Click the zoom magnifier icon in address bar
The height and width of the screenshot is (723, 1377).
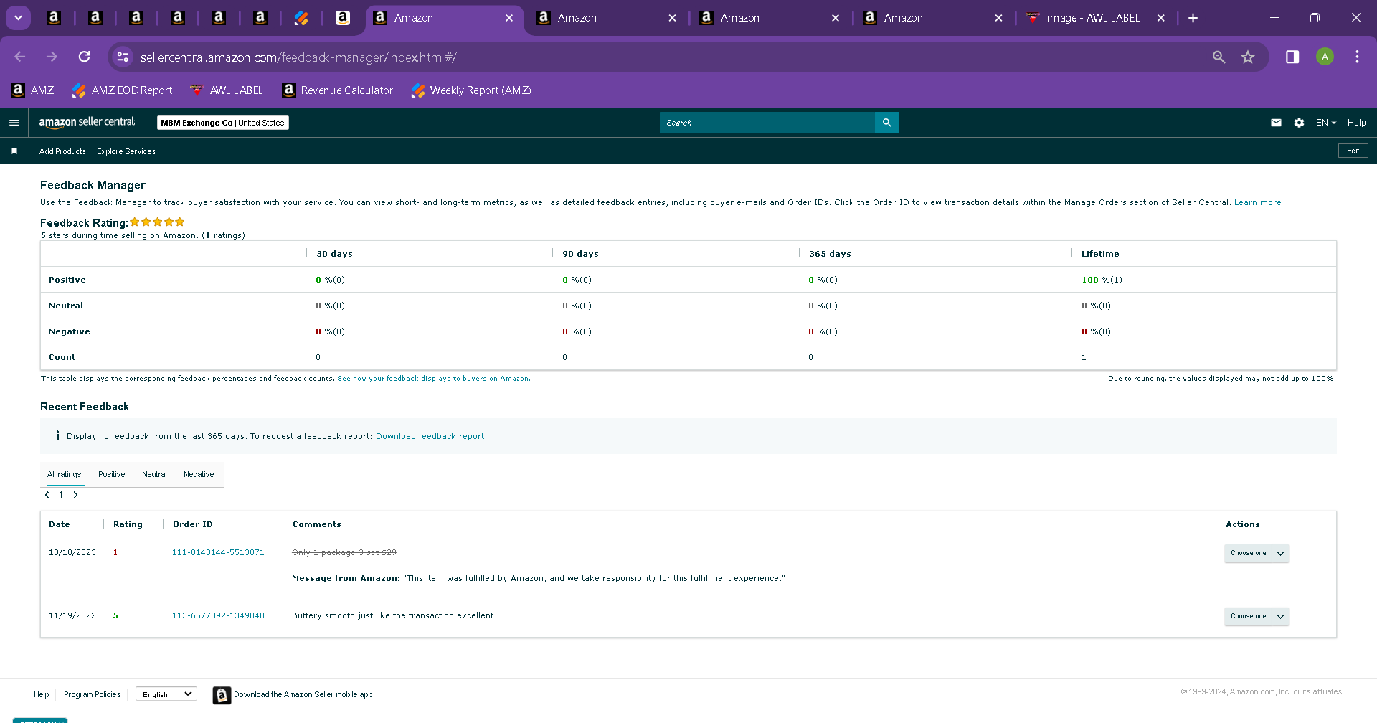1219,57
